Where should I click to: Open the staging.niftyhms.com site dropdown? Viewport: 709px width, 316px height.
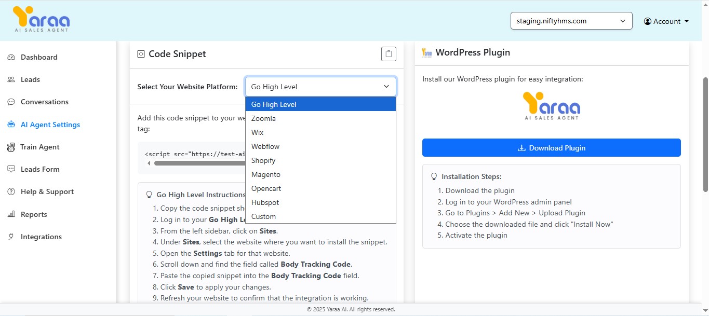[x=571, y=21]
